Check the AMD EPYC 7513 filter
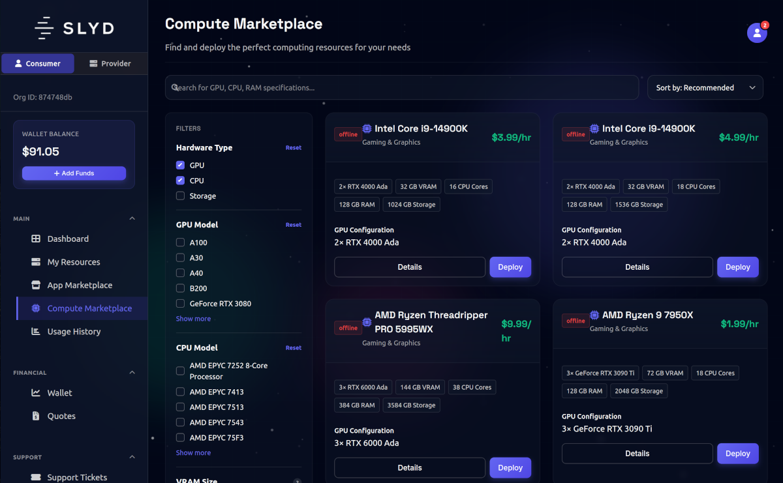The image size is (783, 483). pos(180,407)
